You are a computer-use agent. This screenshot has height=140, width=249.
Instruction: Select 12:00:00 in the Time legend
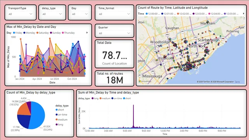pyautogui.click(x=153, y=14)
